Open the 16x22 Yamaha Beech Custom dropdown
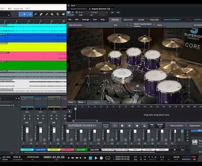Screen dimensions: 202x166 pos(144,25)
